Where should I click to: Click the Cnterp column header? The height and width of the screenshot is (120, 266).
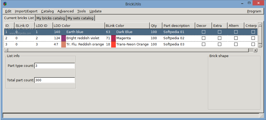(x=251, y=26)
